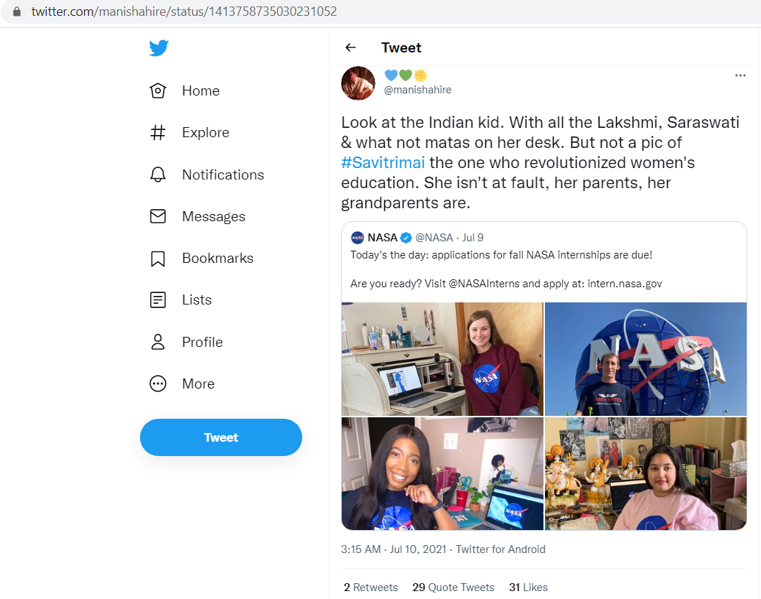Click the quoted tweet text about internships

tap(501, 255)
